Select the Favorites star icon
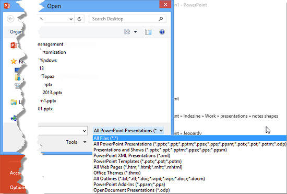Image resolution: width=287 pixels, height=194 pixels. coord(14,61)
